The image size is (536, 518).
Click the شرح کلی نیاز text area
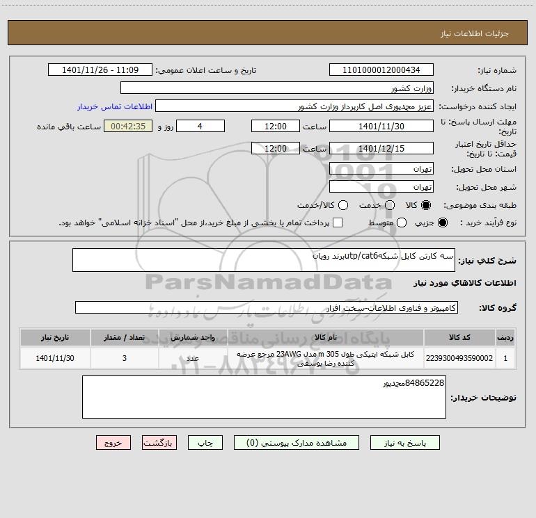(x=264, y=260)
